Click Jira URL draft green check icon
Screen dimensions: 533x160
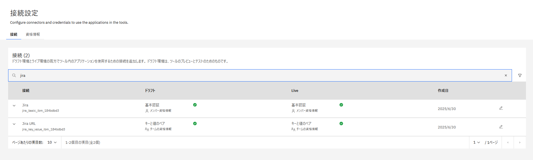195,123
